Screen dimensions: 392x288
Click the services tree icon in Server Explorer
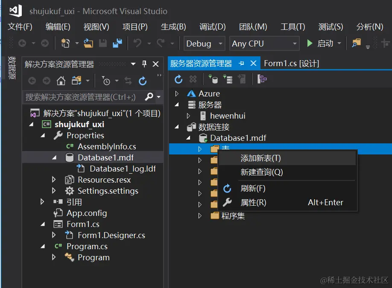pos(262,79)
